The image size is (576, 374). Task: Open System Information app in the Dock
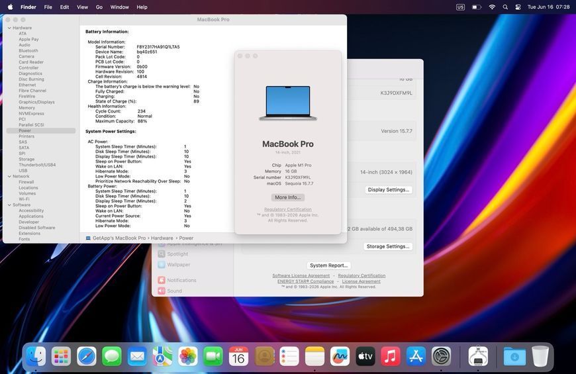click(478, 356)
